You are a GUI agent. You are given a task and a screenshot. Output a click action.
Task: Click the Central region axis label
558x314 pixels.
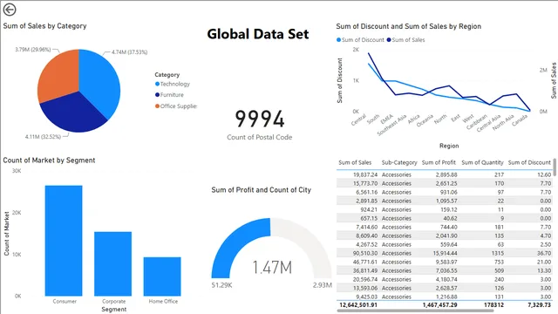tap(358, 120)
